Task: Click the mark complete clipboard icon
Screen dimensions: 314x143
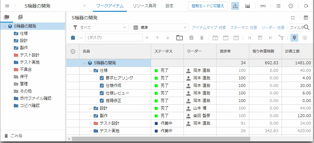Action: tap(191, 38)
